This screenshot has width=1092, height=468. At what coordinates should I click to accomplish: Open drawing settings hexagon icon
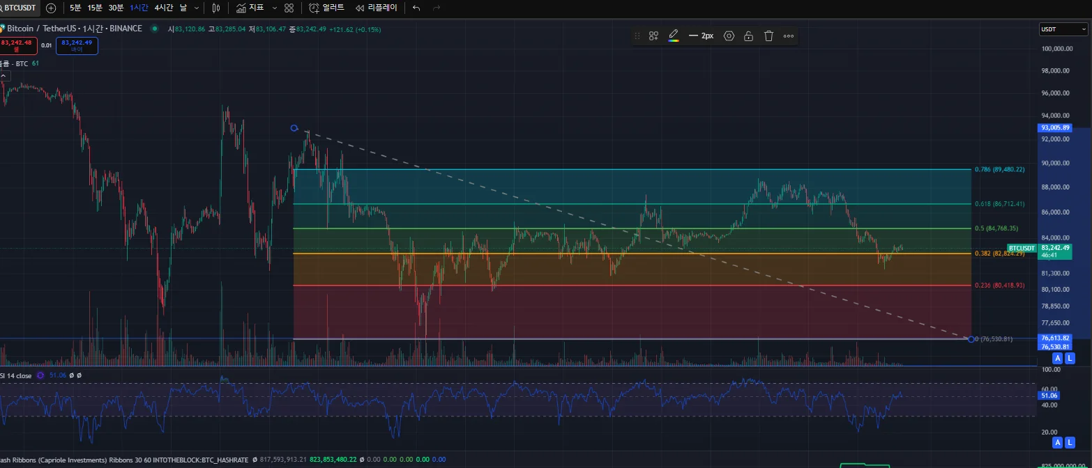[x=729, y=36]
